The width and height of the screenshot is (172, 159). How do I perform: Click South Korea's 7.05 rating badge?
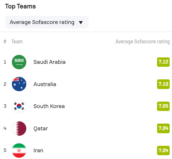pos(163,106)
